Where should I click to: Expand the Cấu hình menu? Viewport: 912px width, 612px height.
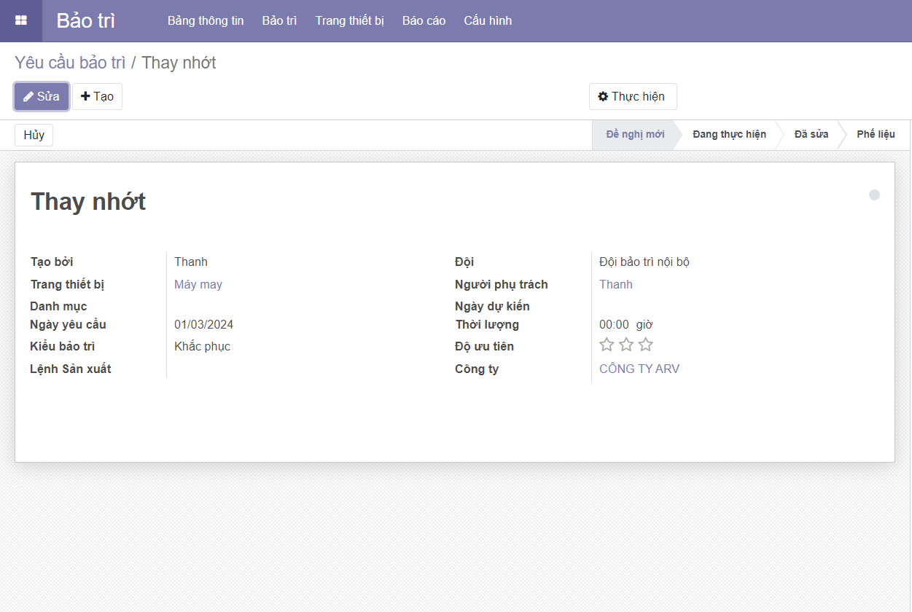(x=488, y=20)
